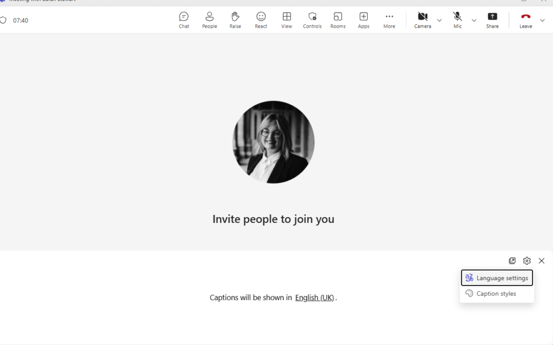Open breakout Rooms
The height and width of the screenshot is (345, 553).
[x=338, y=20]
